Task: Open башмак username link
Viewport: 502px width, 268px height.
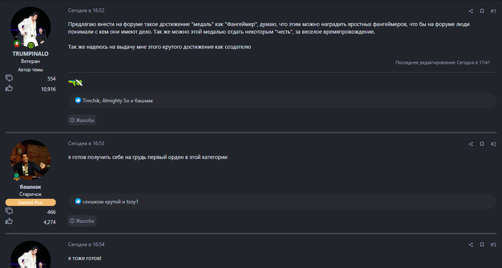Action: (x=31, y=187)
